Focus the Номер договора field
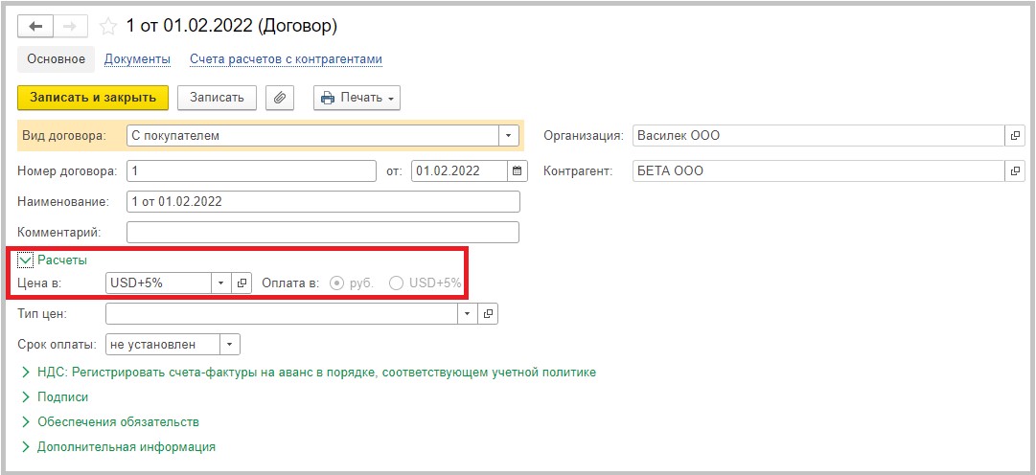 [251, 171]
